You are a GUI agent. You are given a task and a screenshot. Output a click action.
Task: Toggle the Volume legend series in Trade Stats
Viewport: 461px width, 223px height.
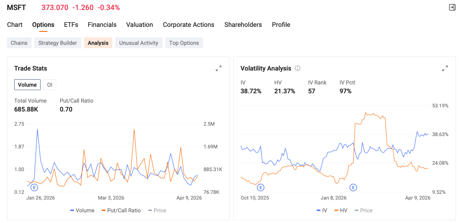pyautogui.click(x=82, y=210)
